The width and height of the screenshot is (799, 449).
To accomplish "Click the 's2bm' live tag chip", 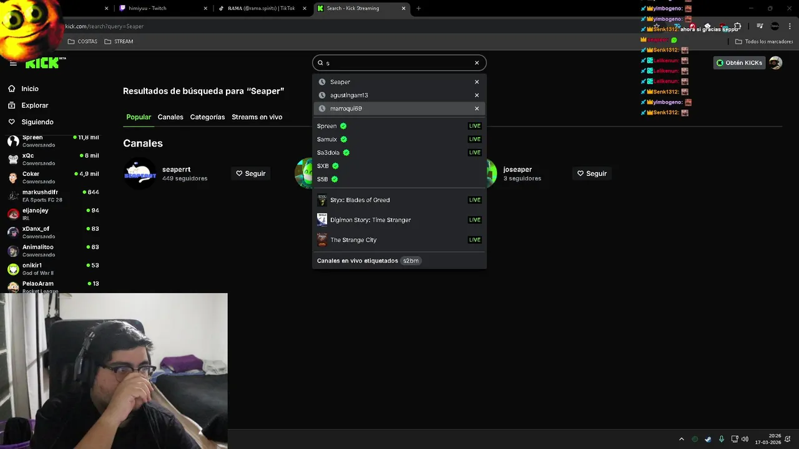I will pyautogui.click(x=411, y=261).
